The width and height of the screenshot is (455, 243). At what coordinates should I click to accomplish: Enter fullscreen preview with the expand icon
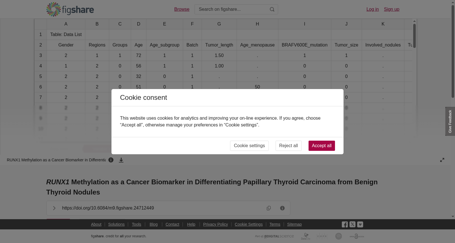pyautogui.click(x=442, y=160)
